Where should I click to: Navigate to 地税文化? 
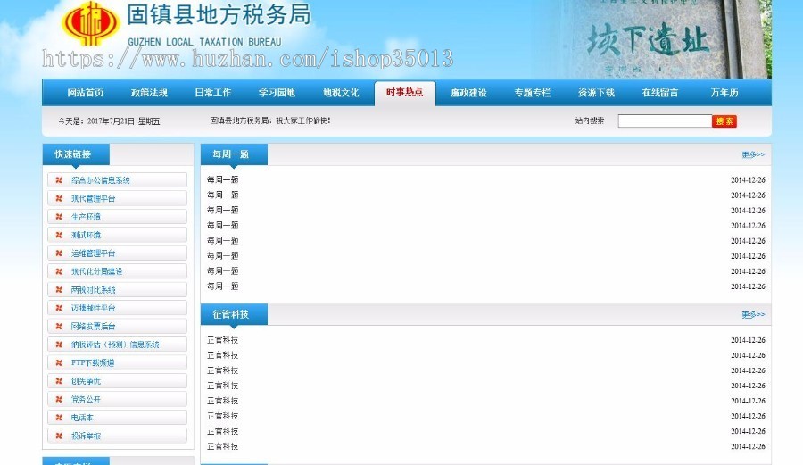click(x=341, y=93)
